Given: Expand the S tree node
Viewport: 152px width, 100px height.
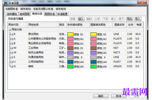Looking at the screenshot, I should (12, 57).
